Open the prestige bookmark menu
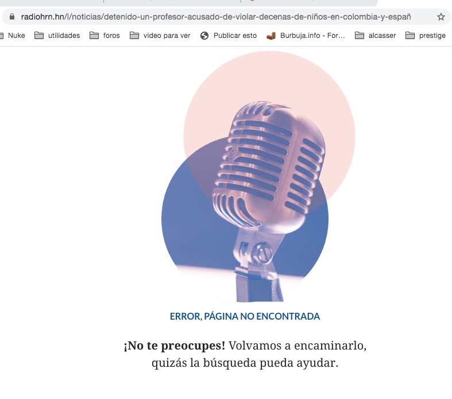This screenshot has height=399, width=452. (432, 36)
